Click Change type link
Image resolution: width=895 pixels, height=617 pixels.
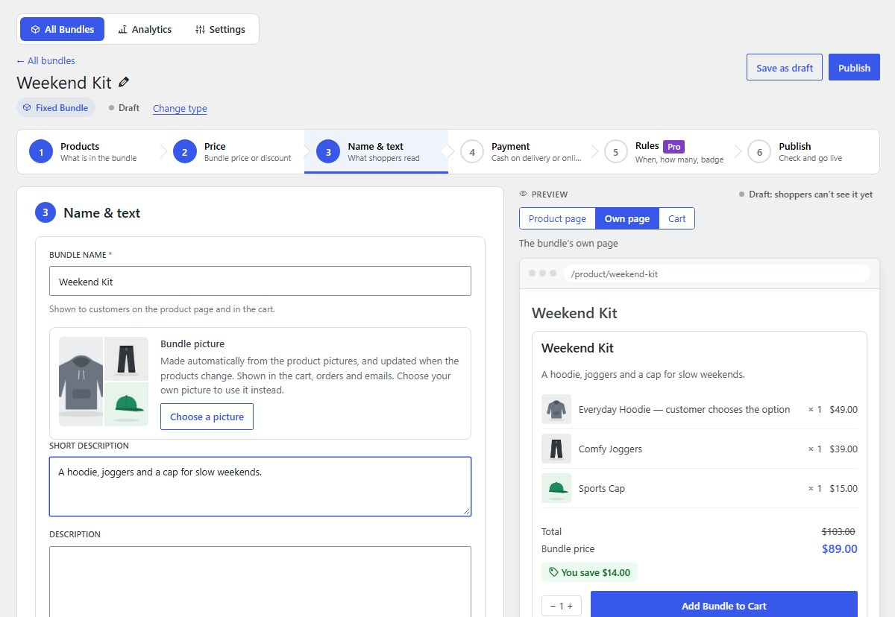(180, 108)
